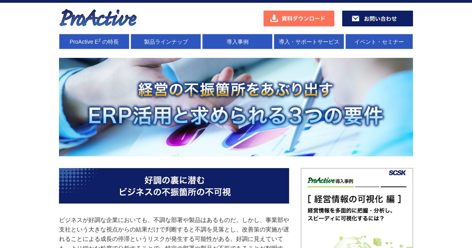Open 導入・サポートサービス menu item
Viewport: 472px width, 248px height.
pos(309,41)
